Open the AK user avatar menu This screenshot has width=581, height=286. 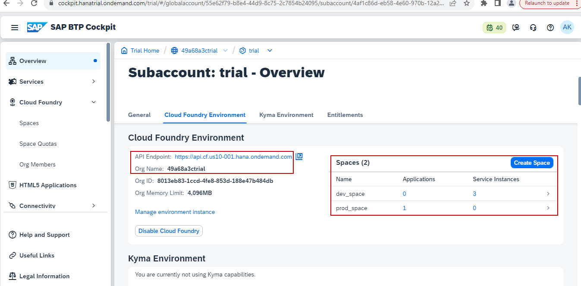coord(567,27)
